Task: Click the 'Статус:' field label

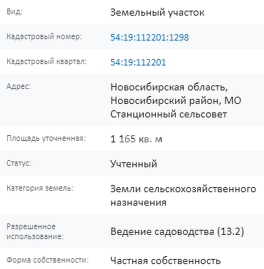Action: coord(19,163)
